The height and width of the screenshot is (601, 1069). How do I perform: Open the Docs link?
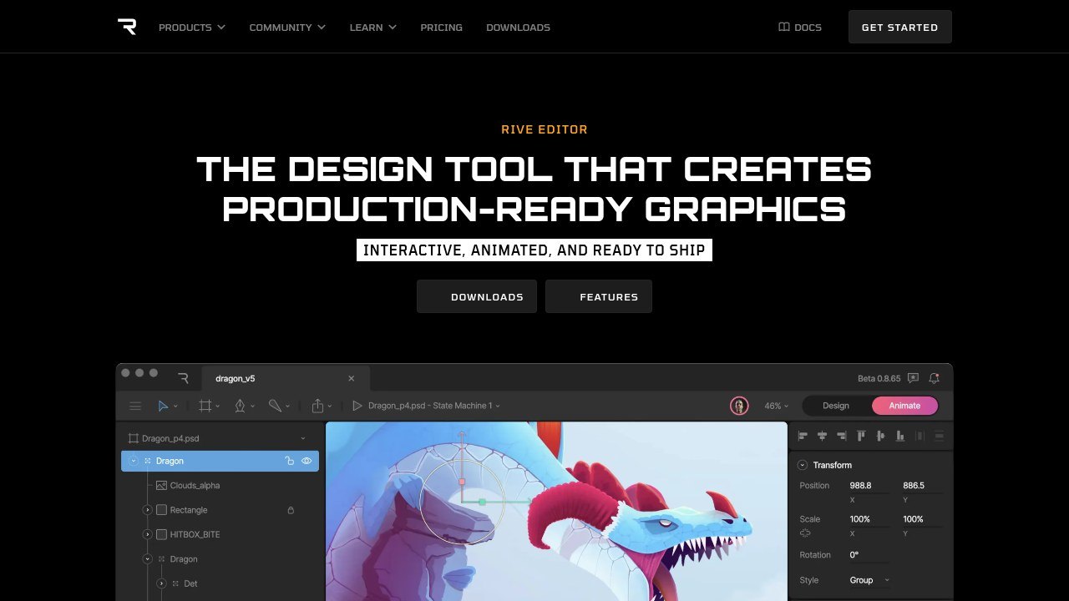tap(800, 28)
